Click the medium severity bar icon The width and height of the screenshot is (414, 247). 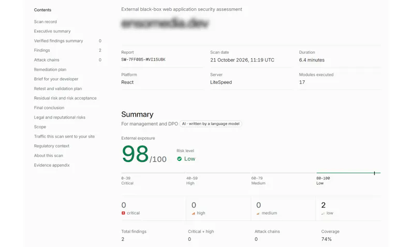coord(258,213)
